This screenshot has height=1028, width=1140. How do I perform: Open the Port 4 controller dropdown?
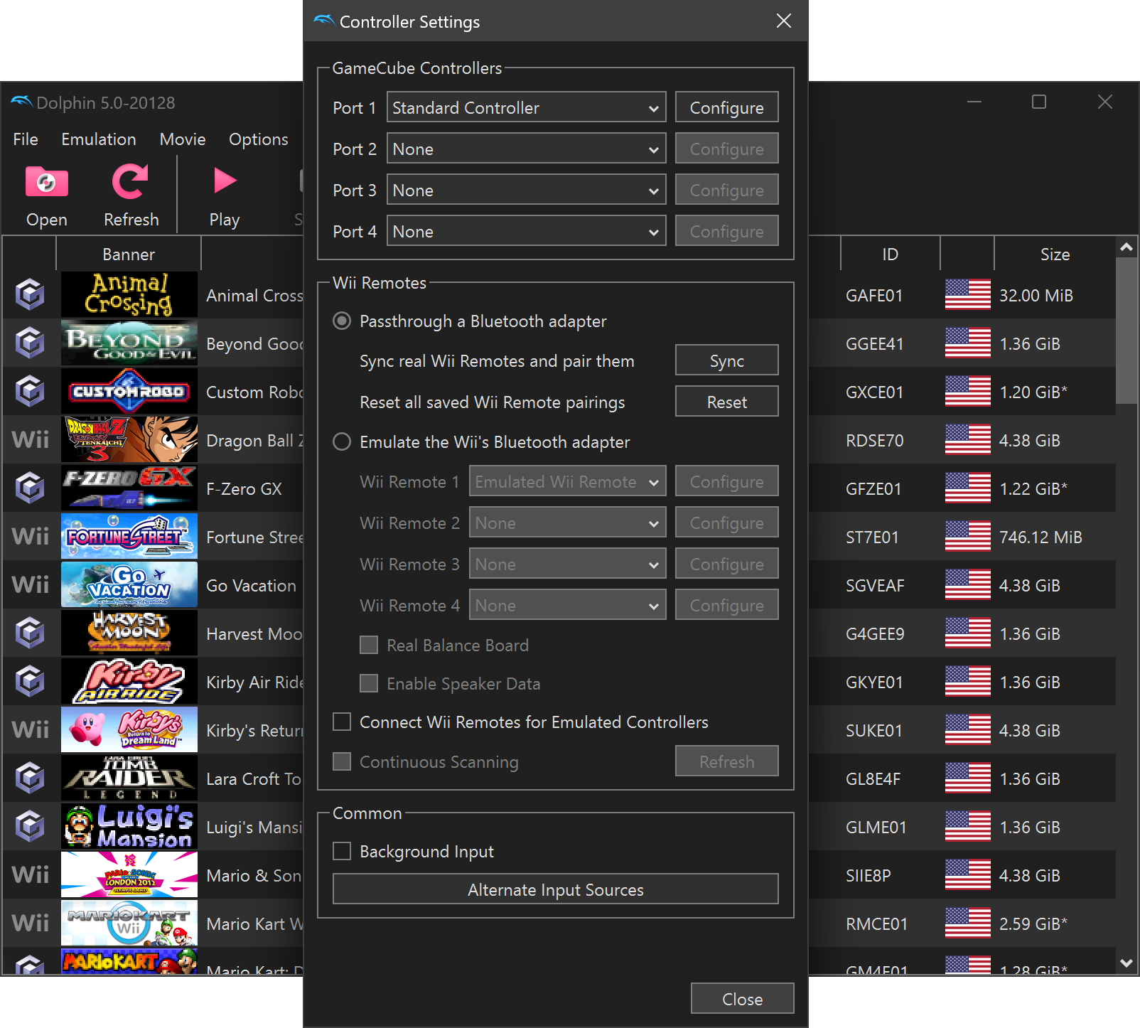(x=526, y=231)
